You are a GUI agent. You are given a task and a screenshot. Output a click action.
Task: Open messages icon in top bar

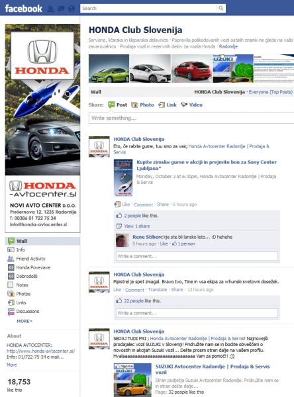61,9
